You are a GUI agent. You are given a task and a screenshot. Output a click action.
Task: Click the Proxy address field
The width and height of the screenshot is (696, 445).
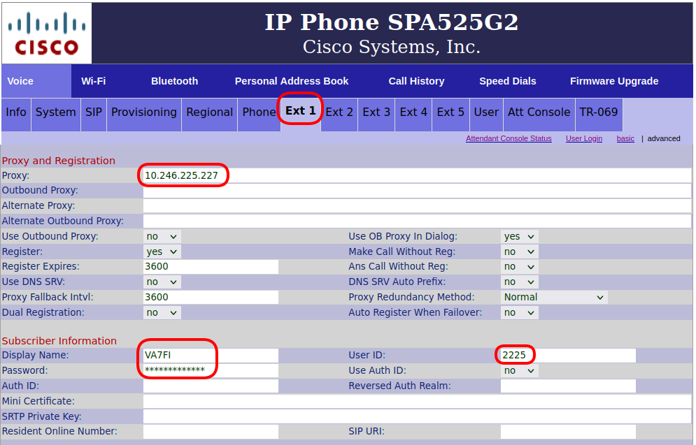(416, 176)
